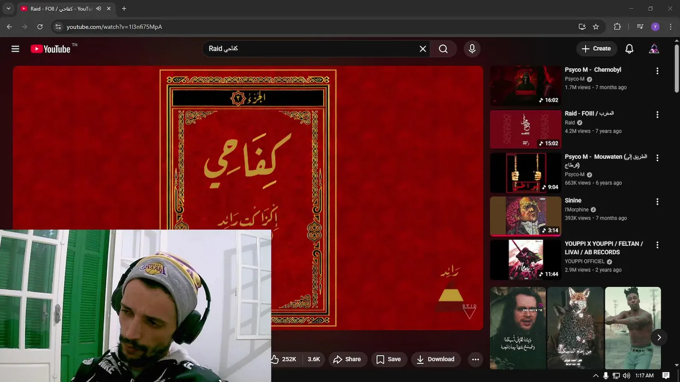Screen dimensions: 680x382
Task: Open the Extensions puzzle icon
Action: 617,27
